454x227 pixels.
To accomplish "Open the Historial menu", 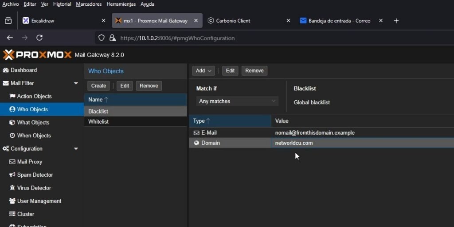I will click(x=62, y=4).
